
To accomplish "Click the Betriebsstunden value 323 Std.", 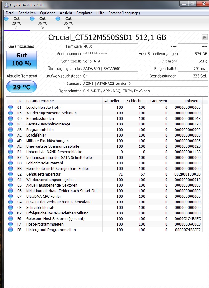I will click(x=193, y=76).
